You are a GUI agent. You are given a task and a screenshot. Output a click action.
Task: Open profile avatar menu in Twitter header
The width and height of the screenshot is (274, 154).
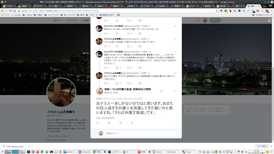coord(205,21)
